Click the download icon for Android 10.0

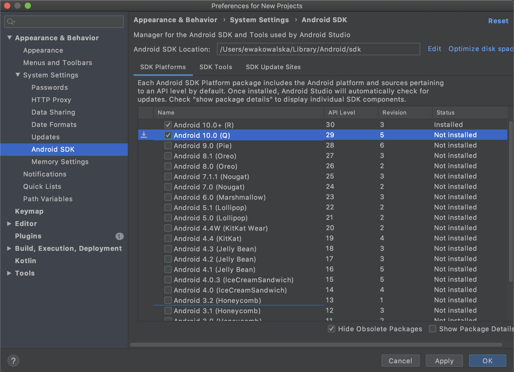144,135
